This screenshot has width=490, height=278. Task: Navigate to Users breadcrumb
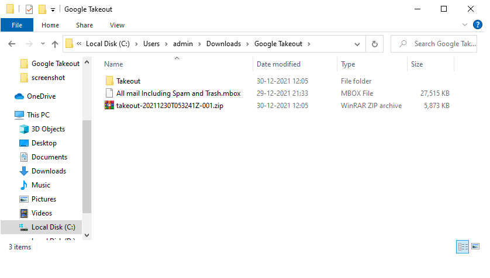coord(151,44)
